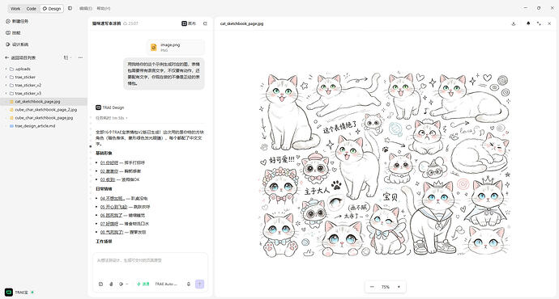Open the 03 sticker link
Image resolution: width=559 pixels, height=299 pixels.
coord(108,180)
